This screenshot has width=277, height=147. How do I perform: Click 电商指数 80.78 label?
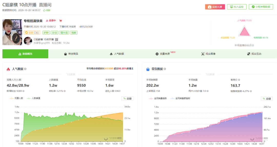point(261,38)
